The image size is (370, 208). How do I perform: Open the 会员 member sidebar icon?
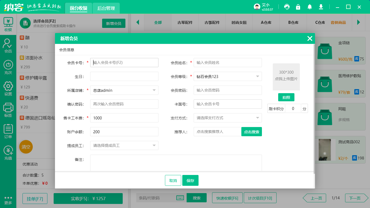click(x=8, y=45)
